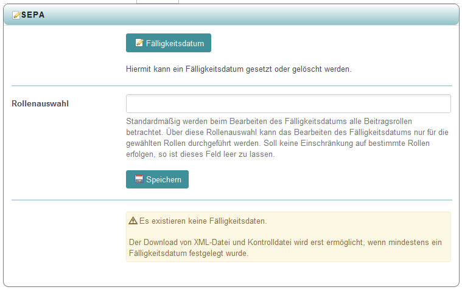Click the warning triangle icon in the yellow notice
Viewport: 462px width, 290px height.
click(x=133, y=221)
